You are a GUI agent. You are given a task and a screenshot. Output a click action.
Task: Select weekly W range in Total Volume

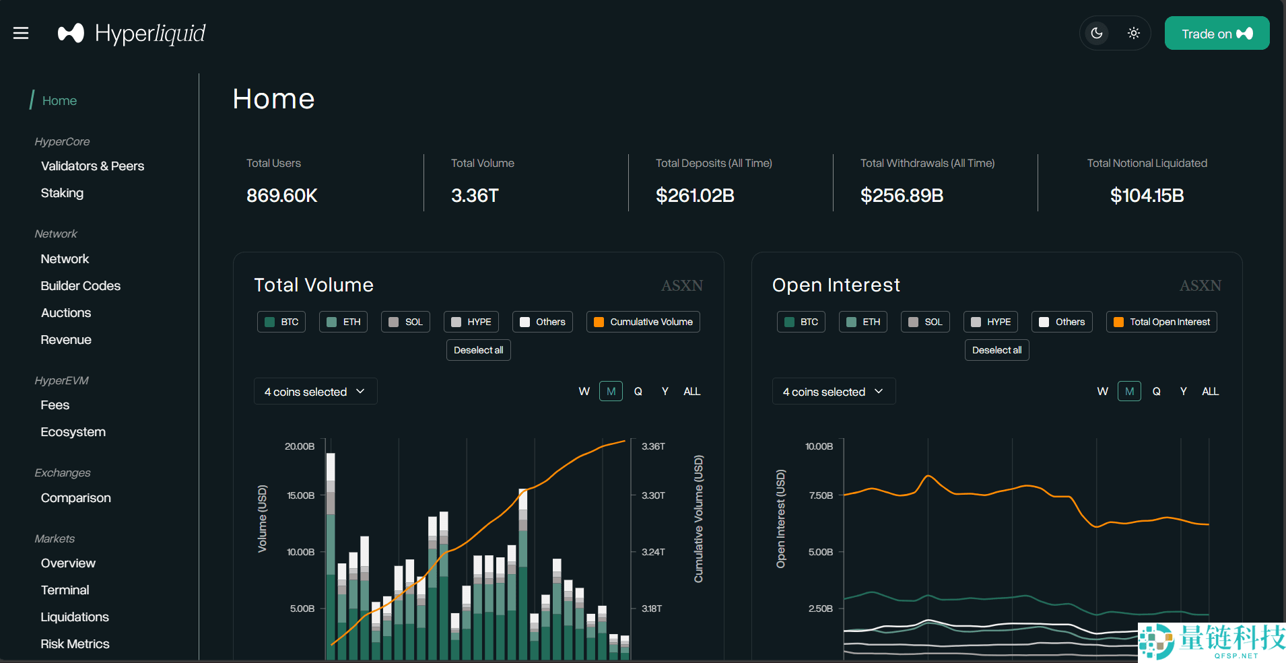coord(584,391)
